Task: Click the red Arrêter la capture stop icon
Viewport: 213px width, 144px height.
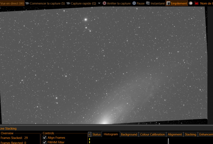Action: click(104, 3)
